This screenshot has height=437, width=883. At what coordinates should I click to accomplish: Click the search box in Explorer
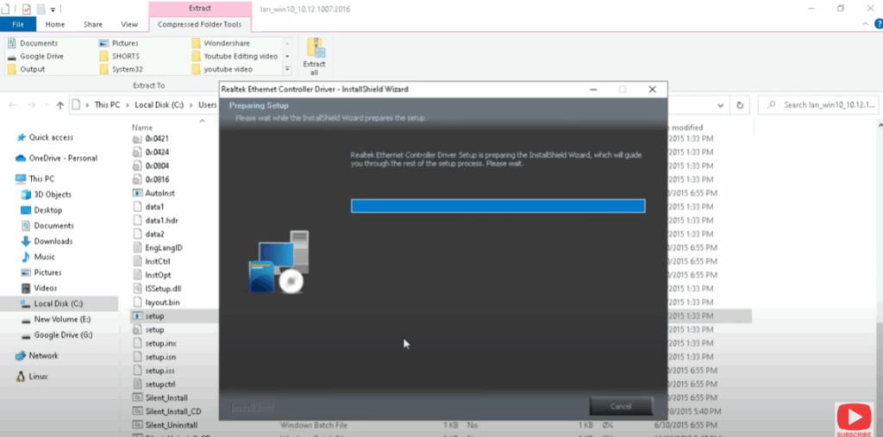point(818,105)
